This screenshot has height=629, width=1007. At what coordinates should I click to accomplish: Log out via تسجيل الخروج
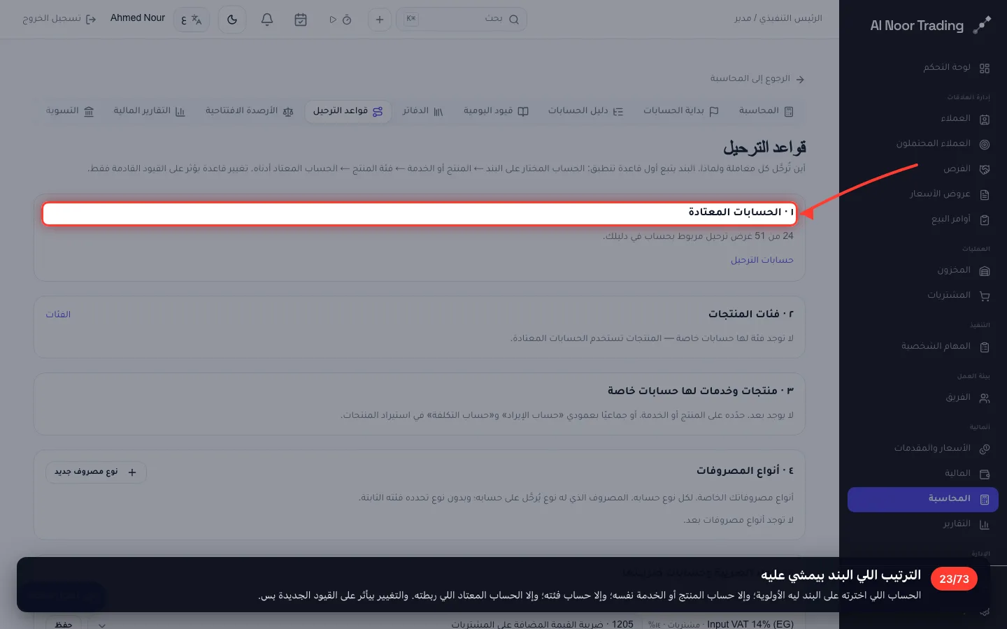point(59,19)
